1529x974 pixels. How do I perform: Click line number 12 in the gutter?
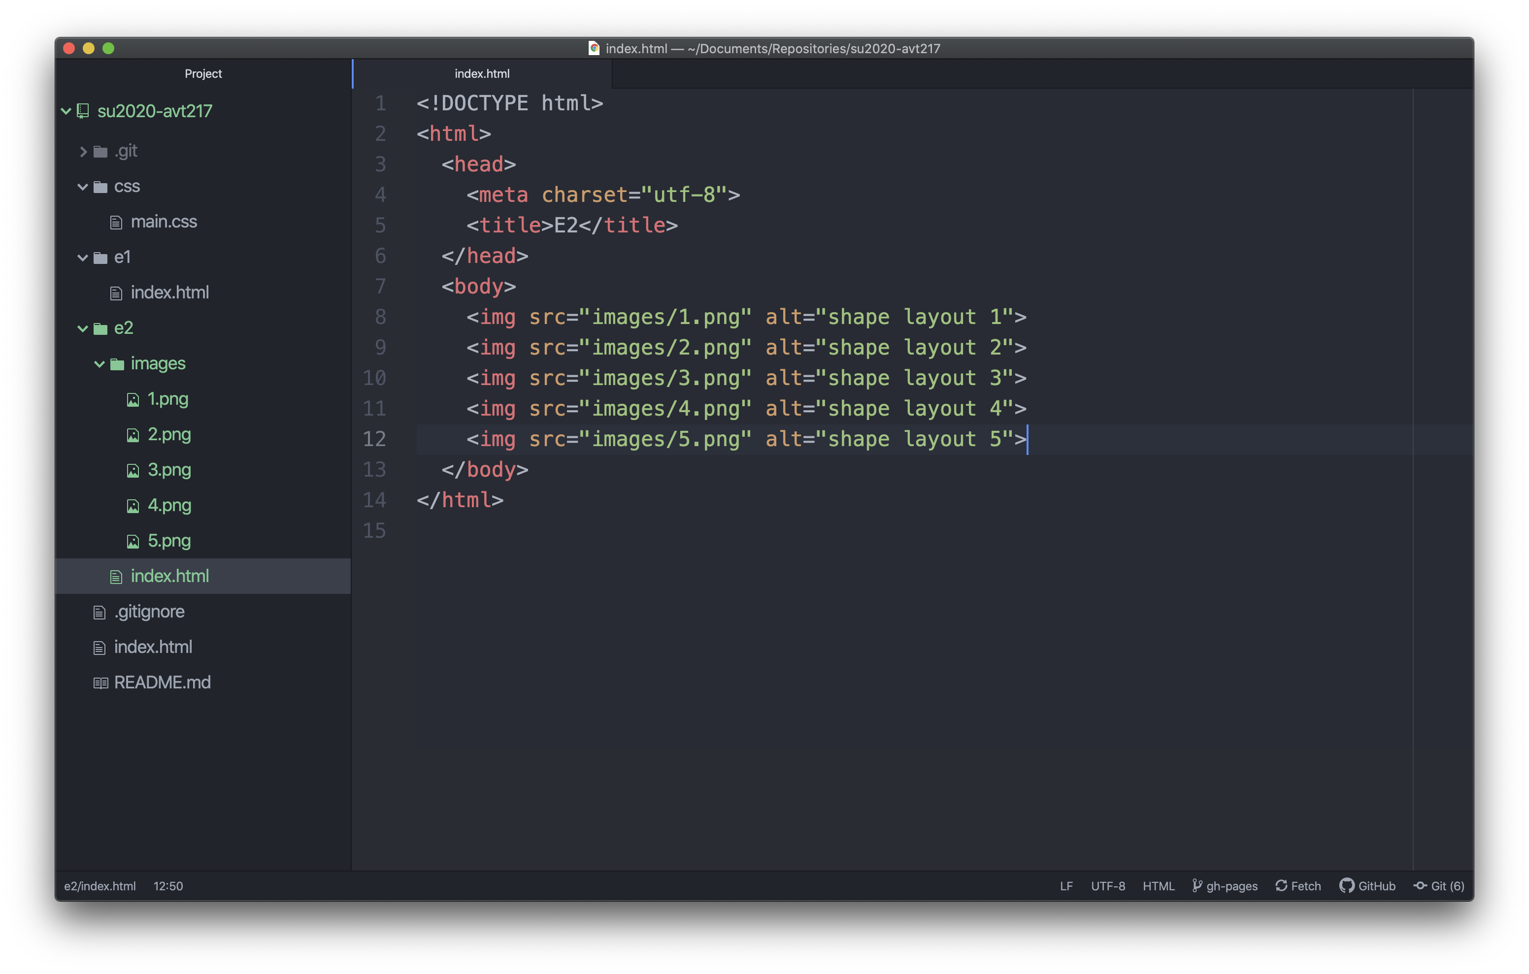tap(375, 439)
